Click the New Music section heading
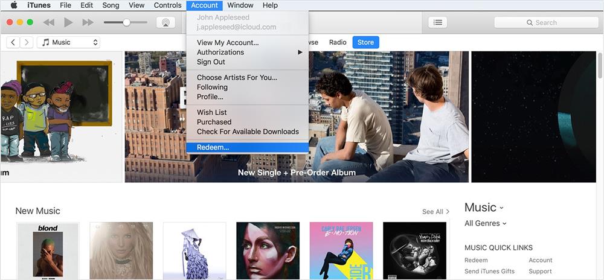Image resolution: width=604 pixels, height=280 pixels. 37,211
